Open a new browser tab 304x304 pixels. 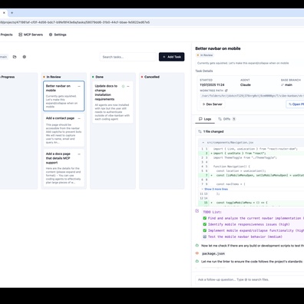(12, 12)
